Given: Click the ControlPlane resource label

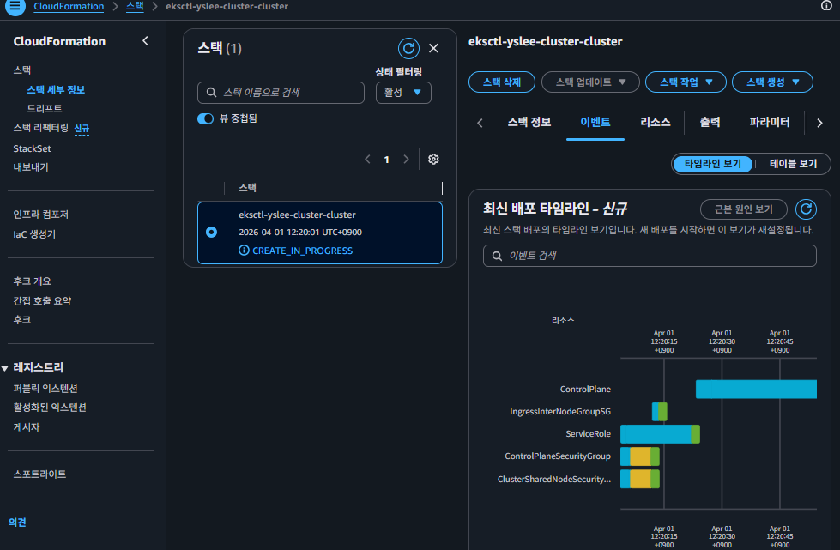Looking at the screenshot, I should [x=585, y=390].
